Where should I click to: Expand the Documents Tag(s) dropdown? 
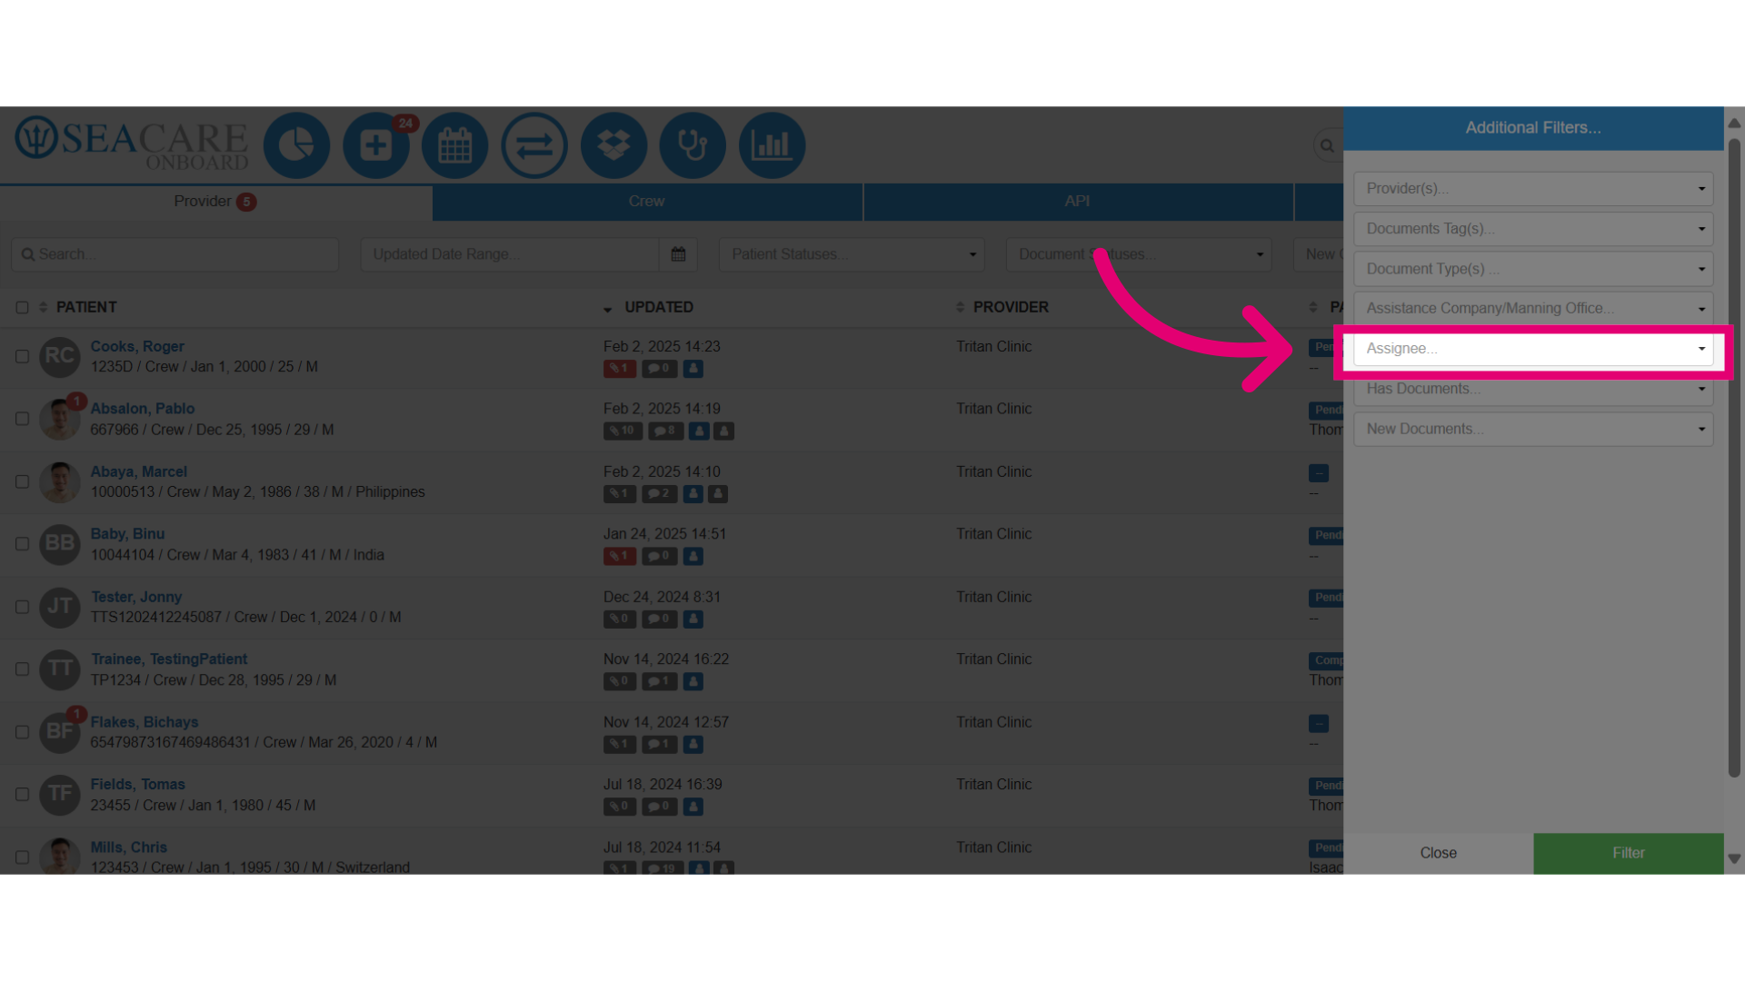click(1533, 229)
